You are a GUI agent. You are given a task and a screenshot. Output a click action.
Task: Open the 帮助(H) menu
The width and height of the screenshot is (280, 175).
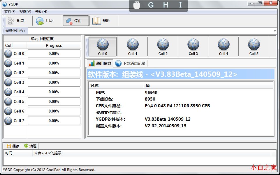[x=41, y=12]
